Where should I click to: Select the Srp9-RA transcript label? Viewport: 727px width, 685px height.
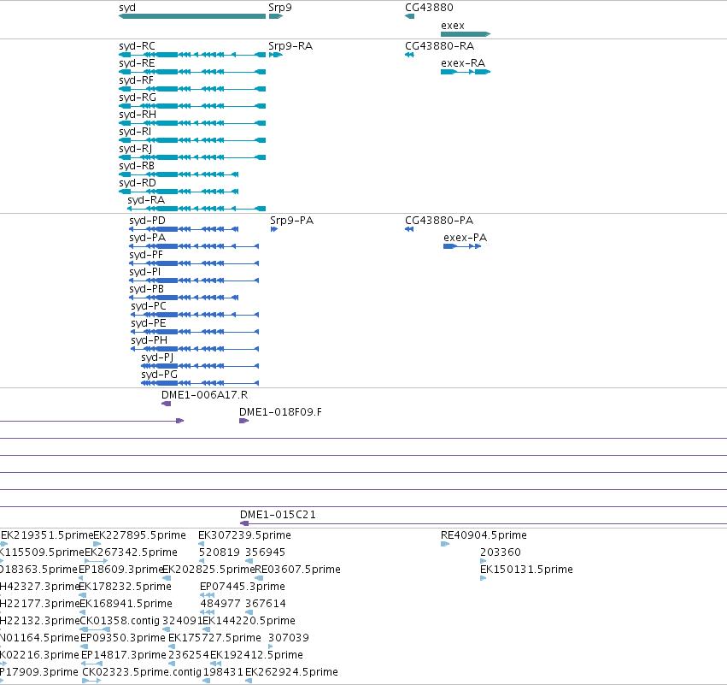[290, 46]
